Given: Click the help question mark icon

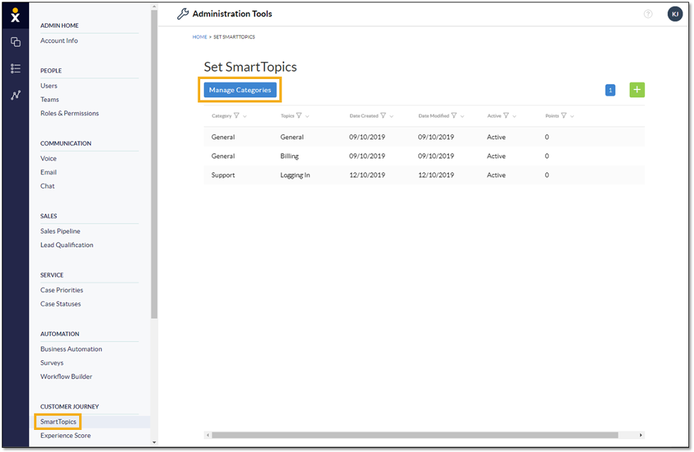Looking at the screenshot, I should (648, 14).
